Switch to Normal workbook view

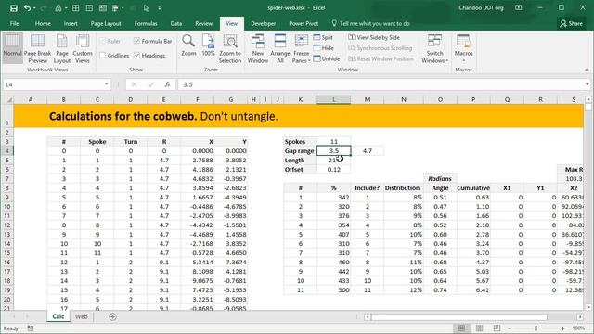pos(12,47)
